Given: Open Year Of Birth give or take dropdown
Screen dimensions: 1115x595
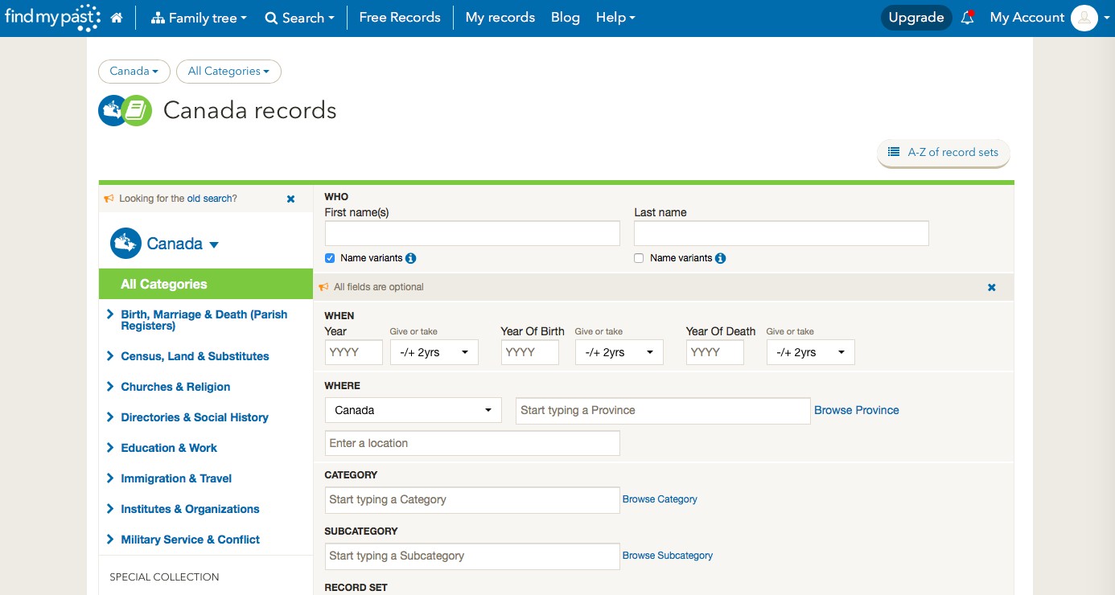Looking at the screenshot, I should pos(619,352).
